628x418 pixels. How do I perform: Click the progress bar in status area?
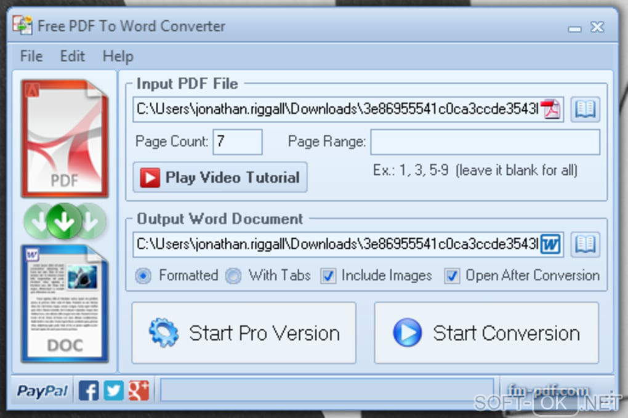pyautogui.click(x=327, y=390)
